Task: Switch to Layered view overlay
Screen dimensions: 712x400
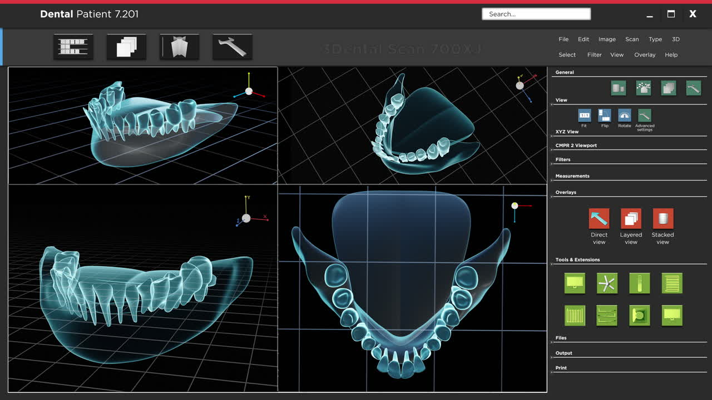Action: 631,218
